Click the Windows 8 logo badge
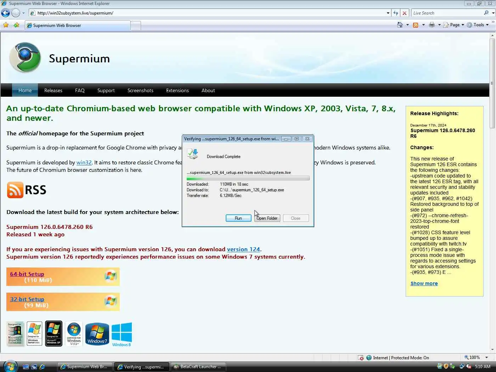 [x=122, y=334]
